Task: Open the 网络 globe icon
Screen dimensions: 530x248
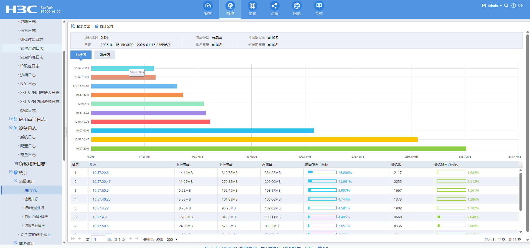Action: point(296,6)
